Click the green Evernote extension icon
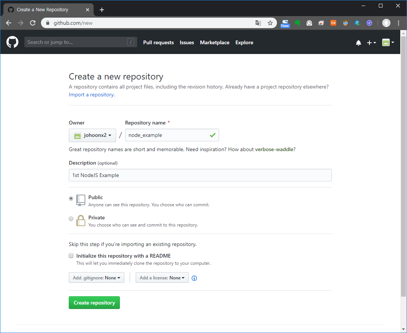The height and width of the screenshot is (333, 407). 297,23
